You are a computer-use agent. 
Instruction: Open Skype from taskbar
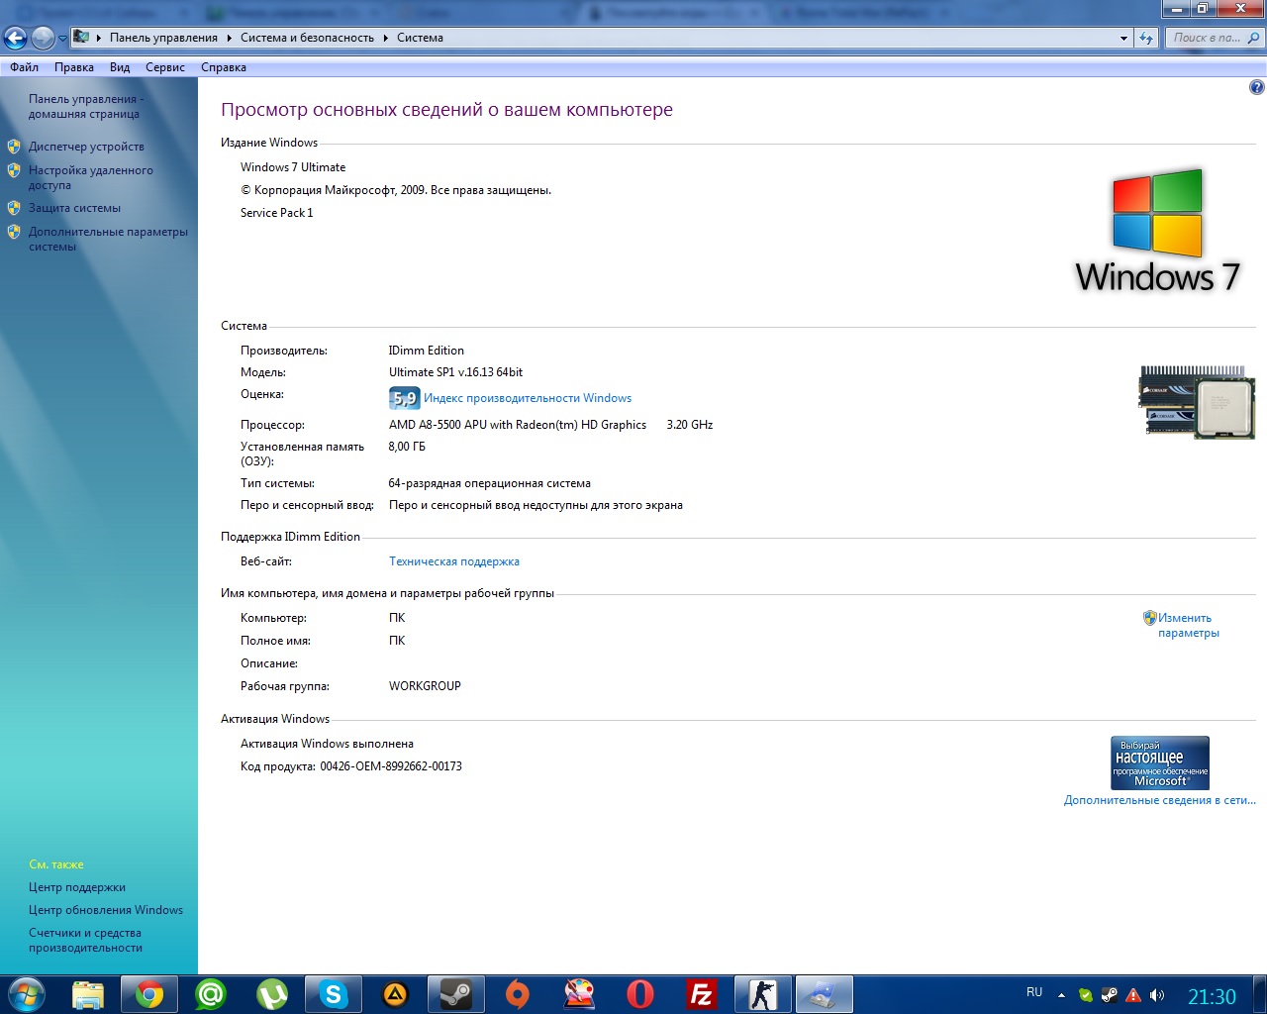tap(334, 994)
